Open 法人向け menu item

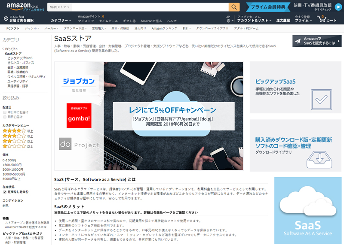tap(141, 28)
